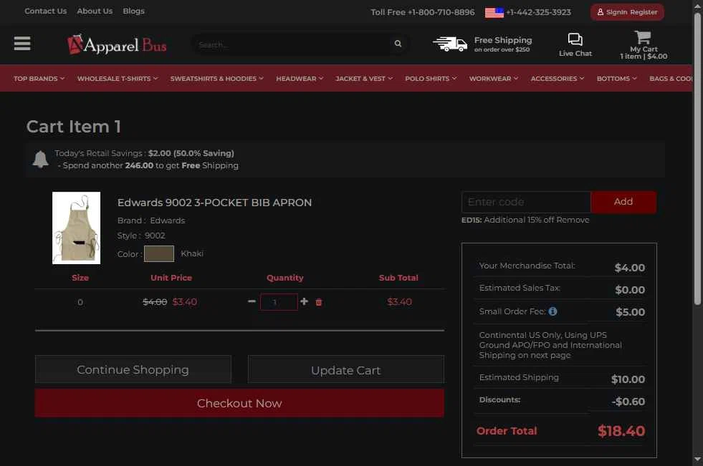
Task: Click Small Order Fee info icon
Action: click(553, 311)
